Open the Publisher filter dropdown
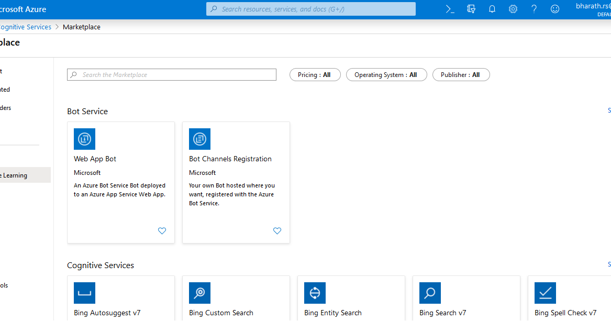Viewport: 611px width, 321px height. (461, 74)
